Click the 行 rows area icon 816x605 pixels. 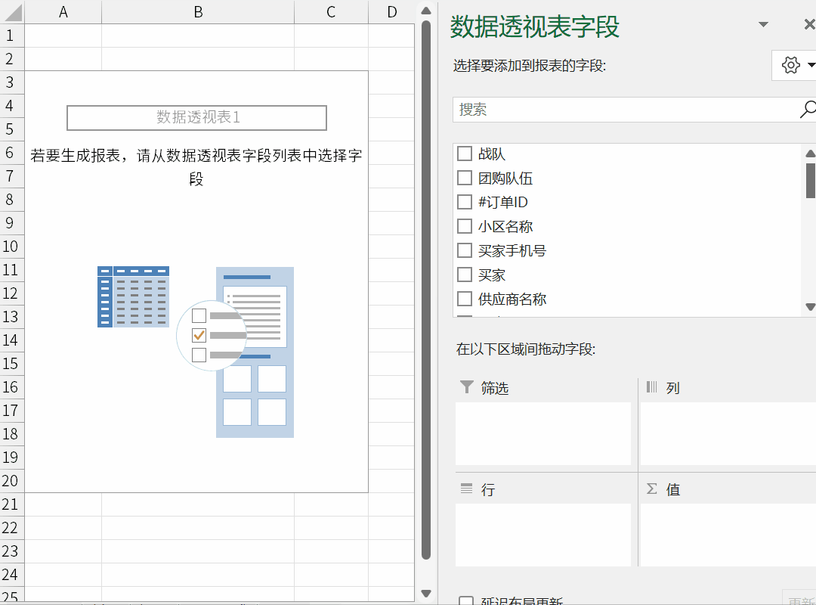tap(466, 489)
